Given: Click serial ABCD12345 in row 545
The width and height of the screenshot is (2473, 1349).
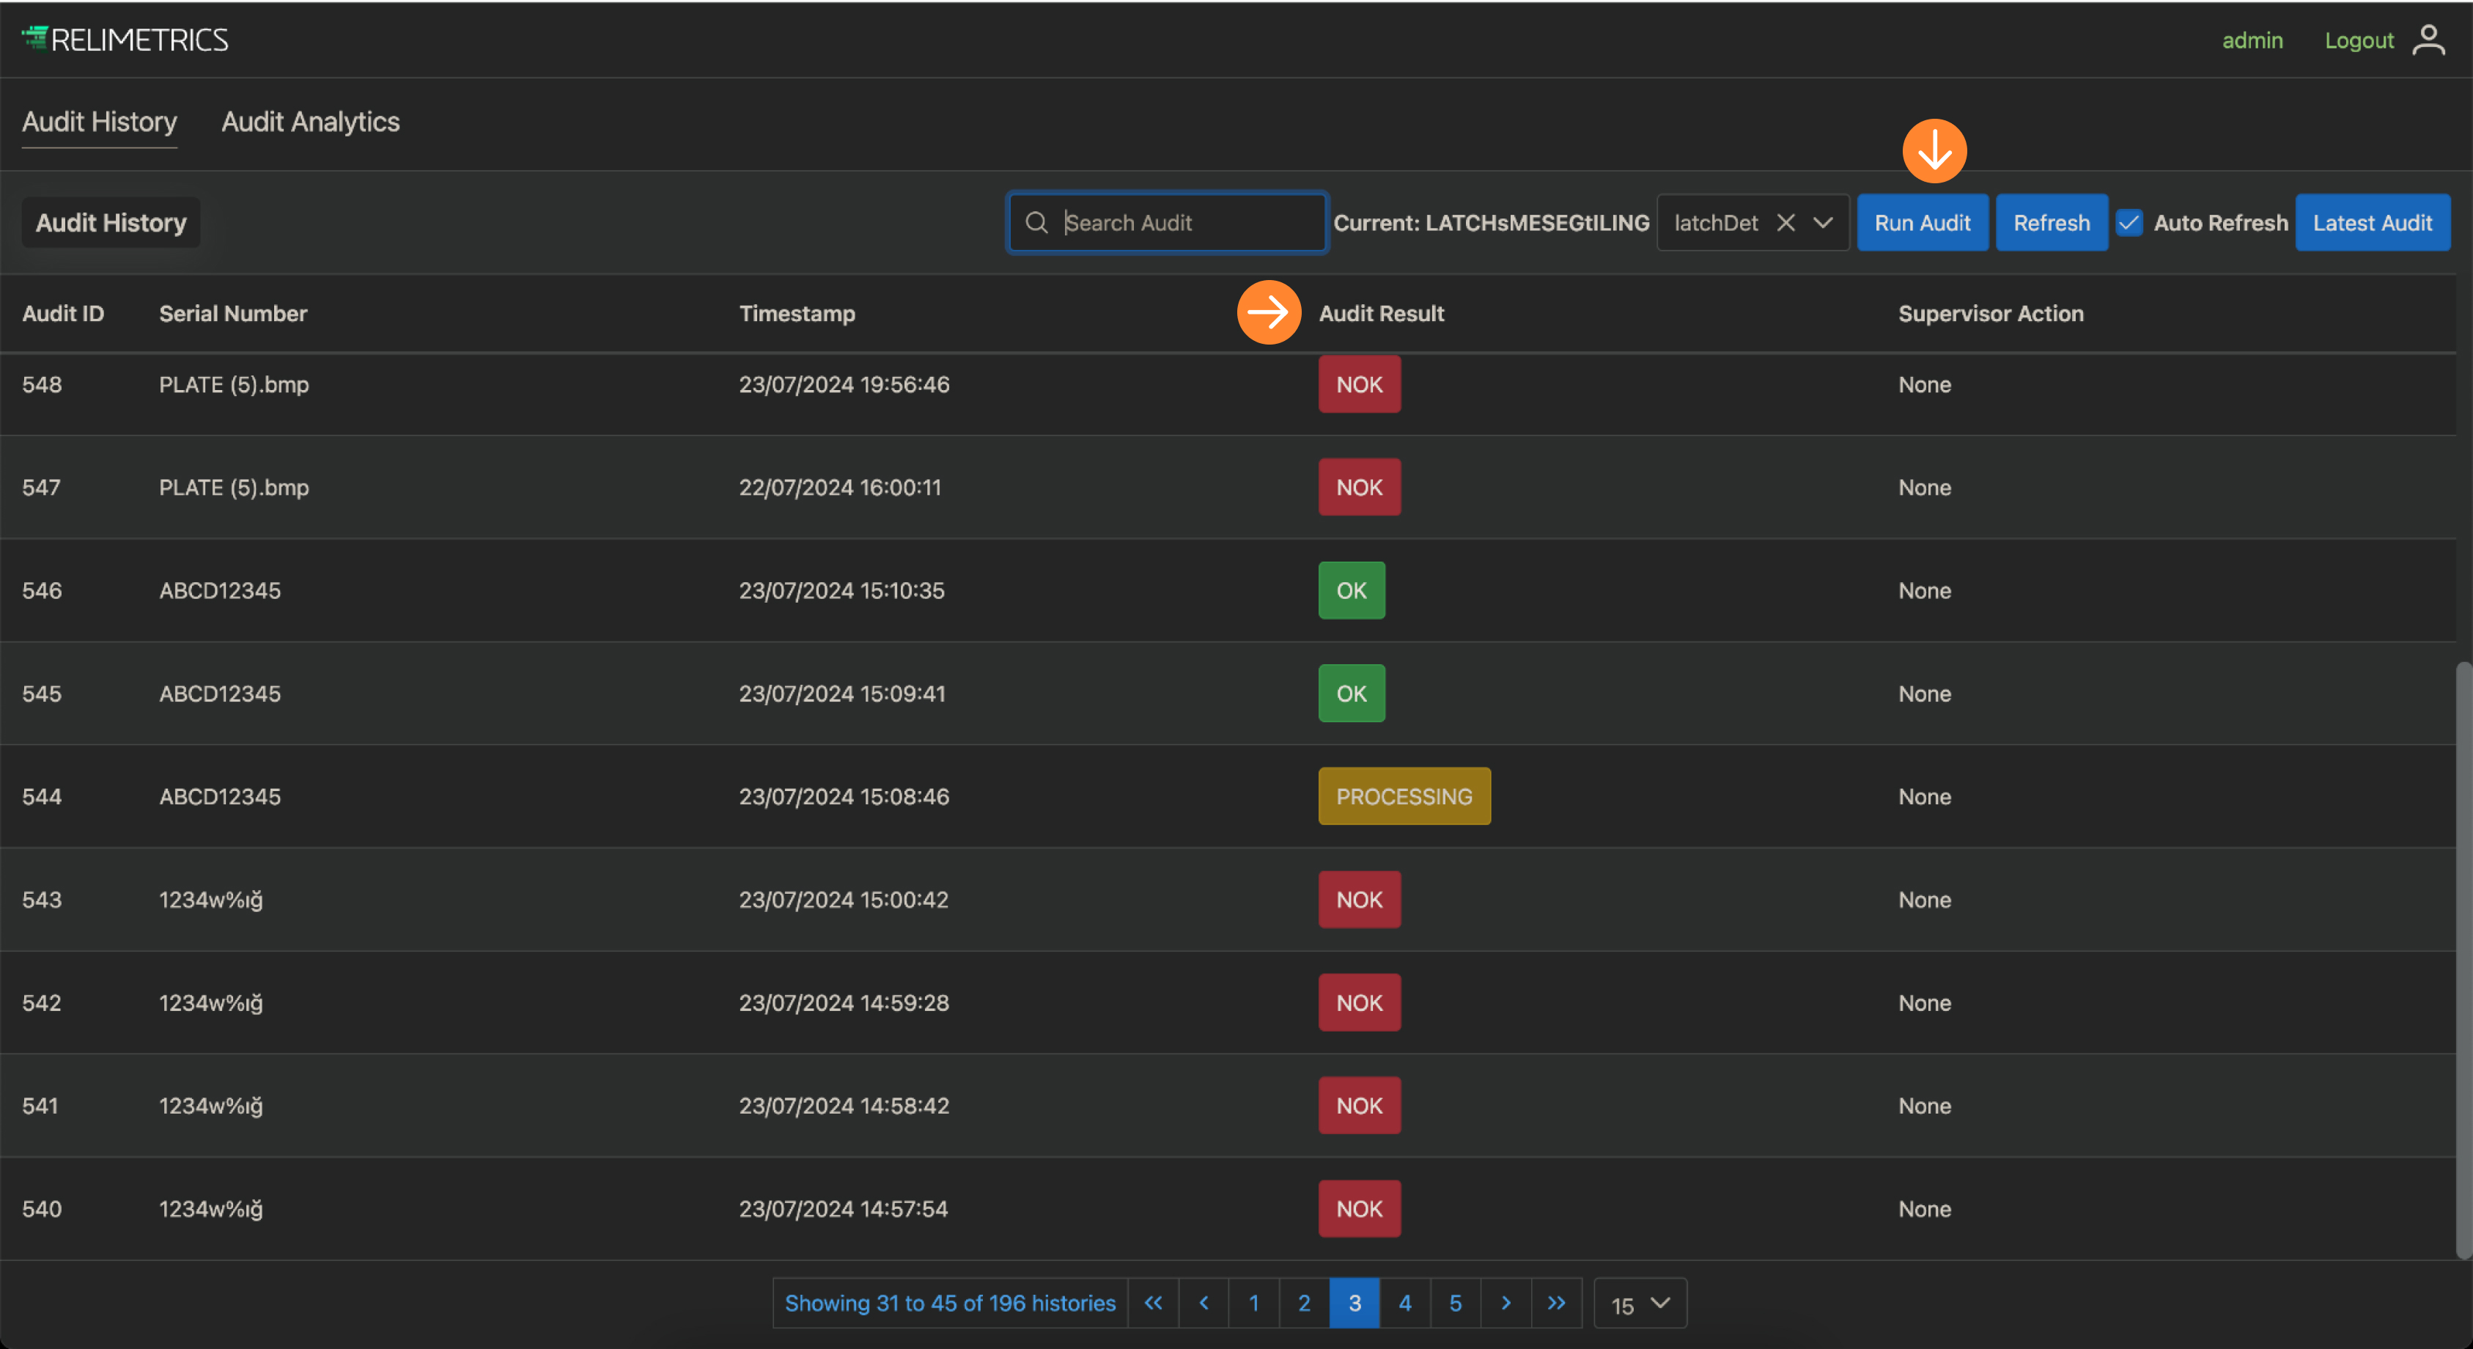Looking at the screenshot, I should pyautogui.click(x=220, y=694).
